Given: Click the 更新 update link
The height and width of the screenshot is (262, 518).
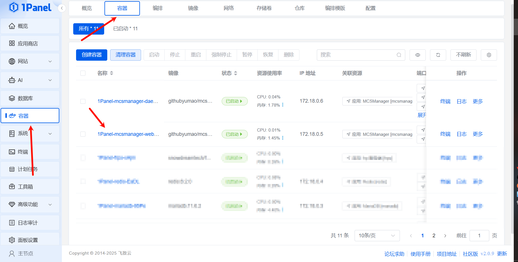Looking at the screenshot, I should pyautogui.click(x=502, y=253).
